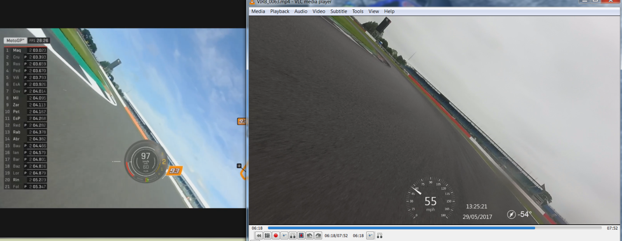Open the Audio menu

pos(301,11)
